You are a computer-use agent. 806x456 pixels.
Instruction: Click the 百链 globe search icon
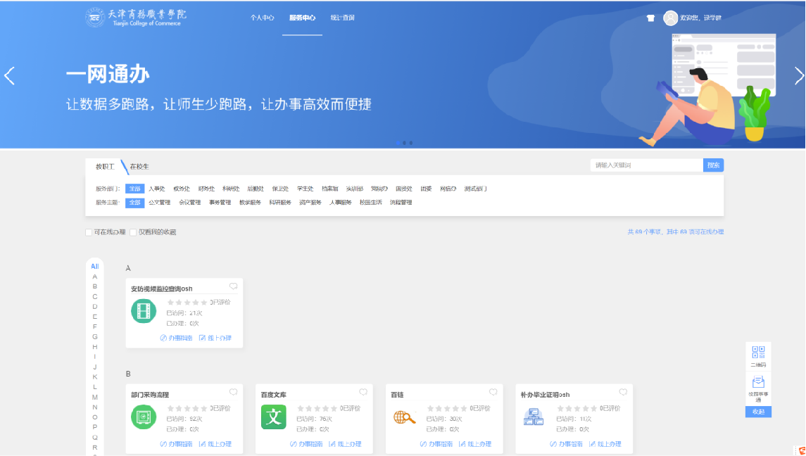(x=404, y=417)
